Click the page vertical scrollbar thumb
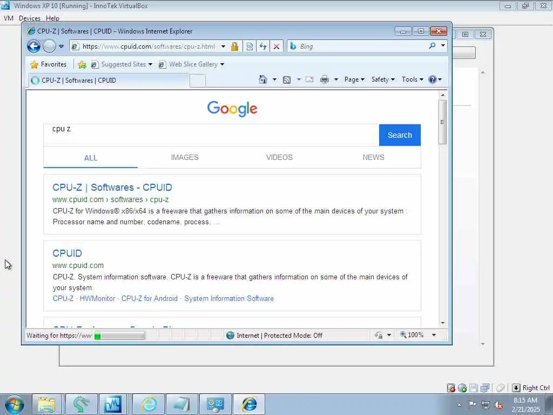The height and width of the screenshot is (415, 553). click(x=443, y=122)
